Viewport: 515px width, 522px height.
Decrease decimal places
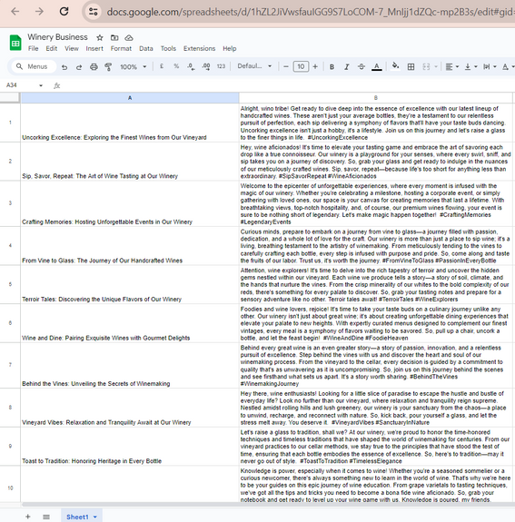click(x=191, y=66)
